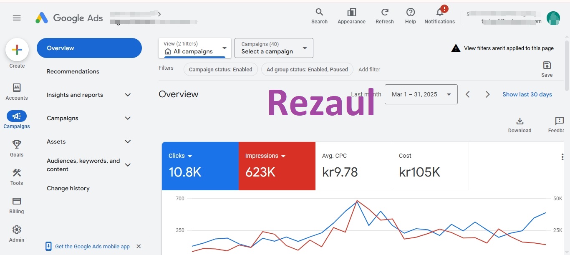Edit the Ad group status filter chip
The image size is (570, 255).
point(307,69)
